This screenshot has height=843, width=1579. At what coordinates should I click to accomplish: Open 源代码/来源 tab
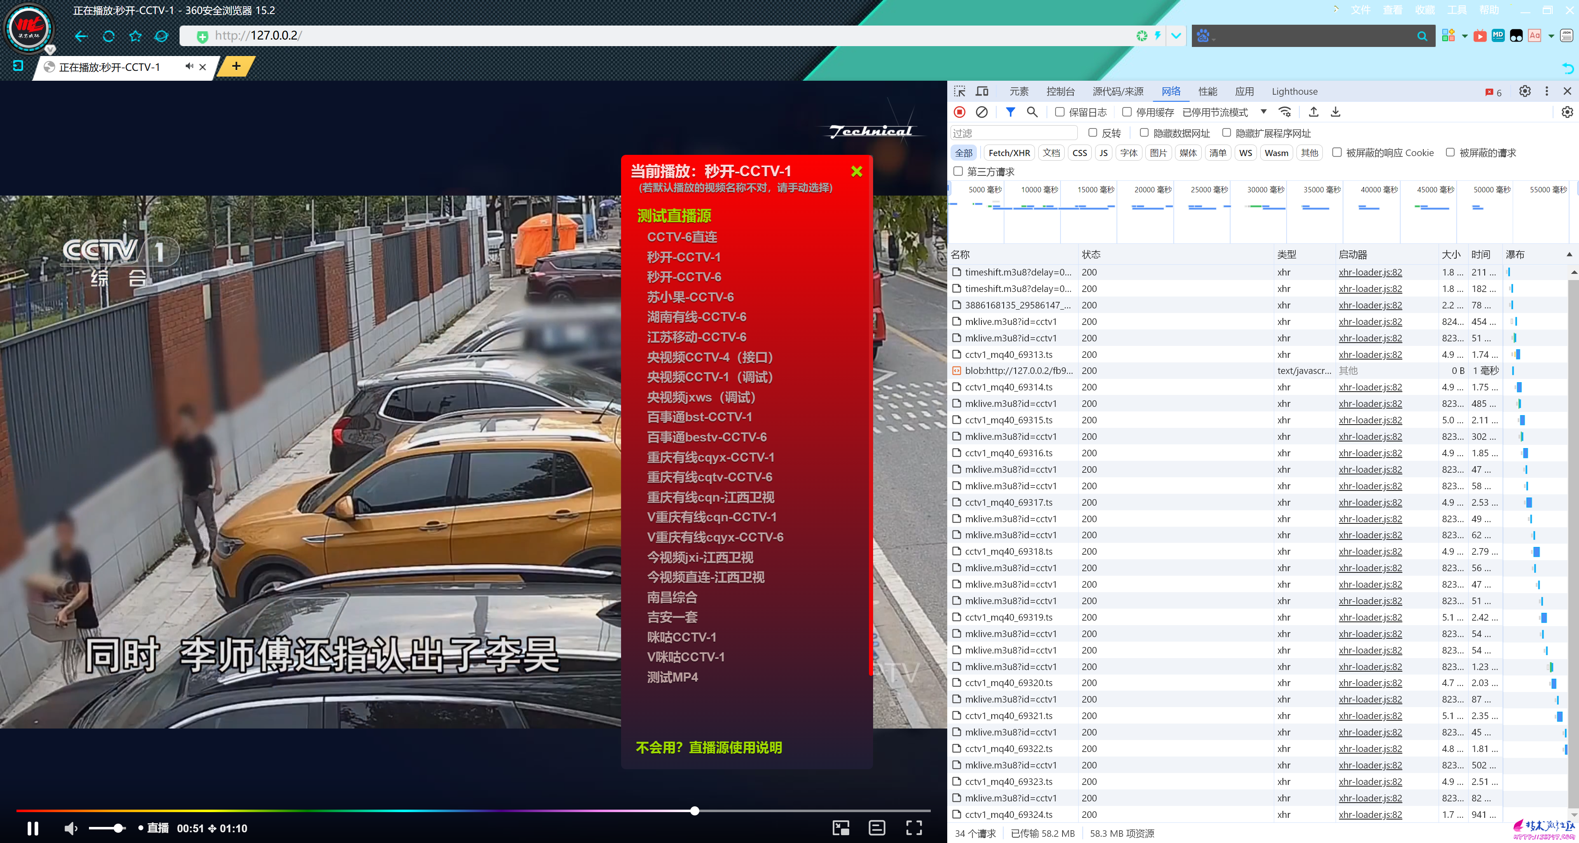1118,91
